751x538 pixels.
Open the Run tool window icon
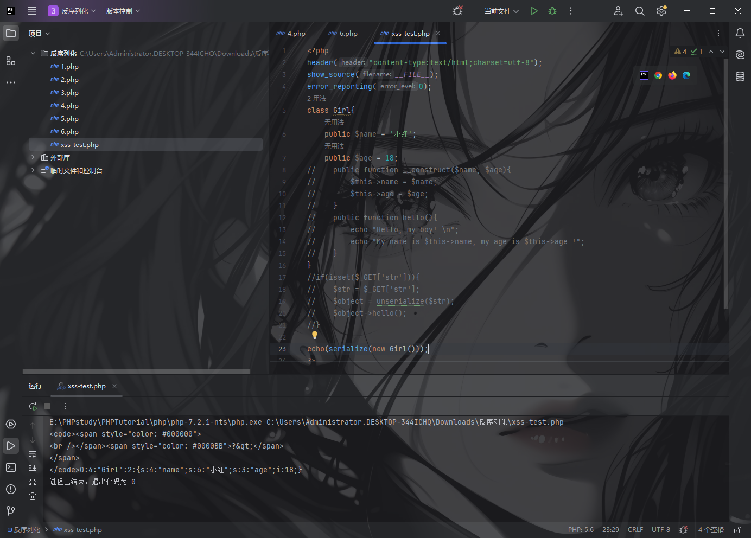pos(11,446)
